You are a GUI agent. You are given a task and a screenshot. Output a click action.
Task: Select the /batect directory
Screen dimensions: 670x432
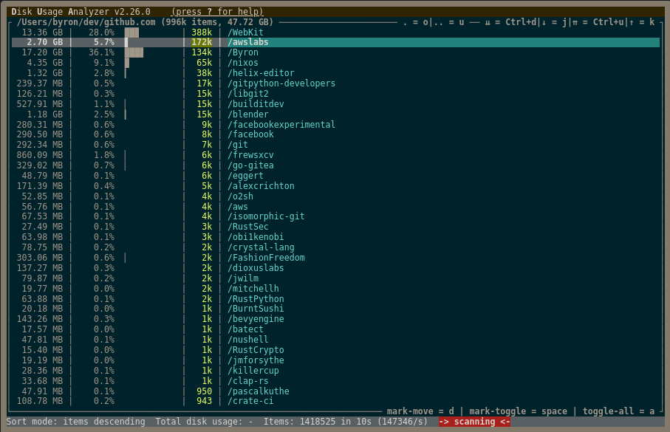tap(335, 329)
